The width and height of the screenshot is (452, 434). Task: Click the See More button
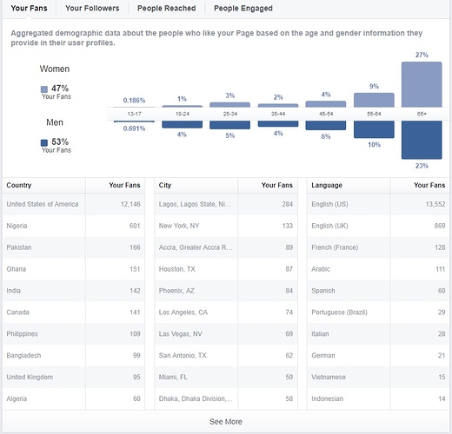(x=226, y=422)
